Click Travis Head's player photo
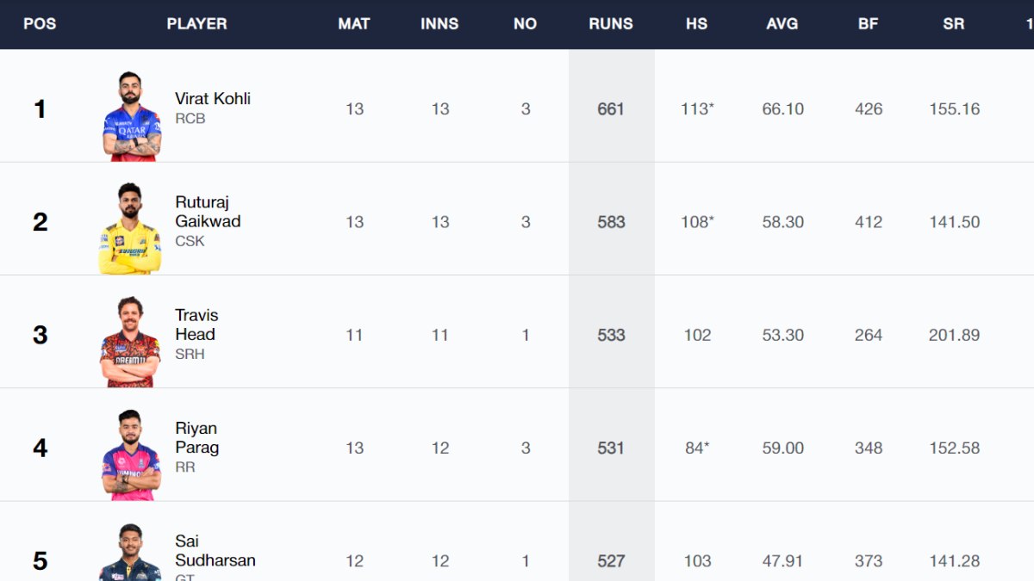The width and height of the screenshot is (1034, 581). click(130, 342)
